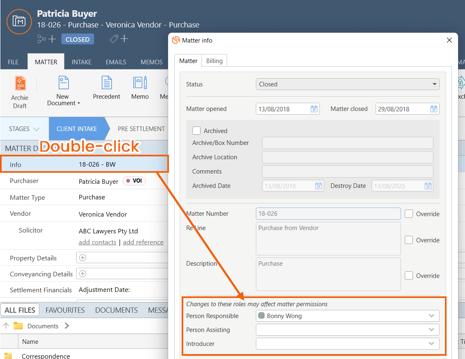Open New Document dropdown arrow
This screenshot has height=359, width=465.
click(x=79, y=103)
